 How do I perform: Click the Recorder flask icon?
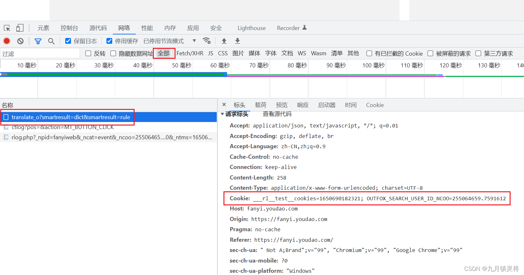coord(304,28)
